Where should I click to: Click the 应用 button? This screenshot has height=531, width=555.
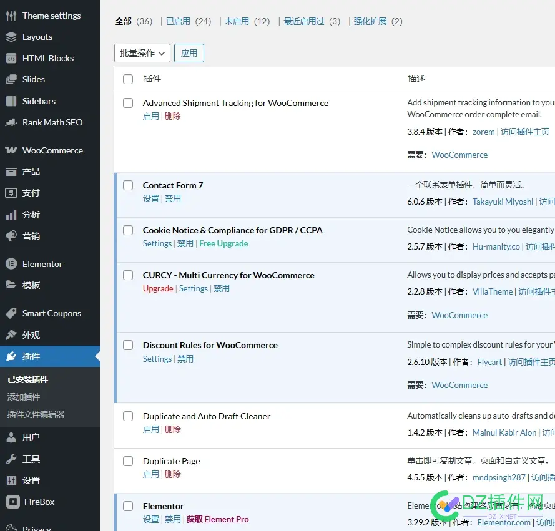click(189, 53)
